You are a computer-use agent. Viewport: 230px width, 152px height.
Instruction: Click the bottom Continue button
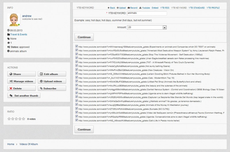(84, 129)
